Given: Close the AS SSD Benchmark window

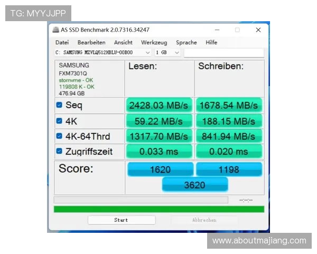Looking at the screenshot, I should (258, 30).
